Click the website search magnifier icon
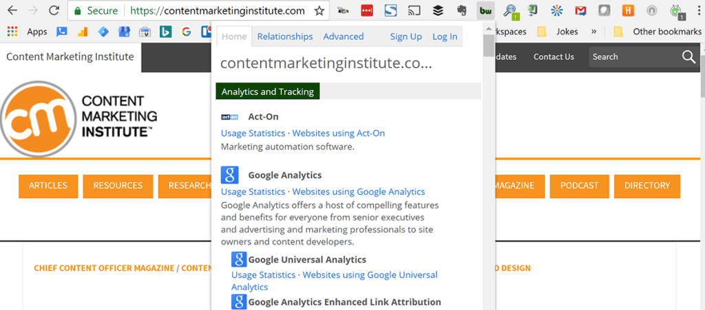 (x=688, y=57)
